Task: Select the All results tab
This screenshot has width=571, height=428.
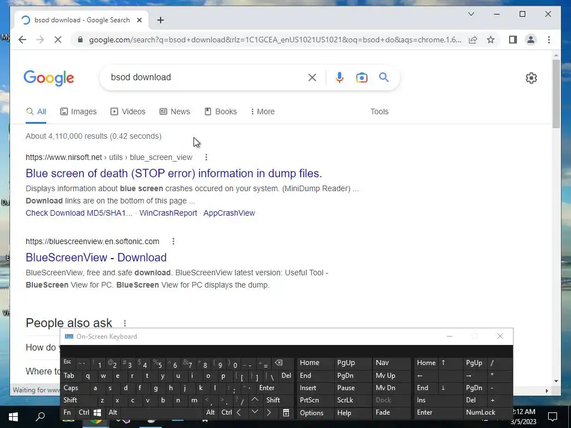Action: coord(36,111)
